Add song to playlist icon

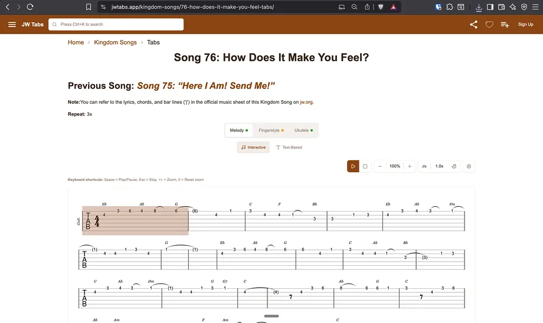coord(505,25)
